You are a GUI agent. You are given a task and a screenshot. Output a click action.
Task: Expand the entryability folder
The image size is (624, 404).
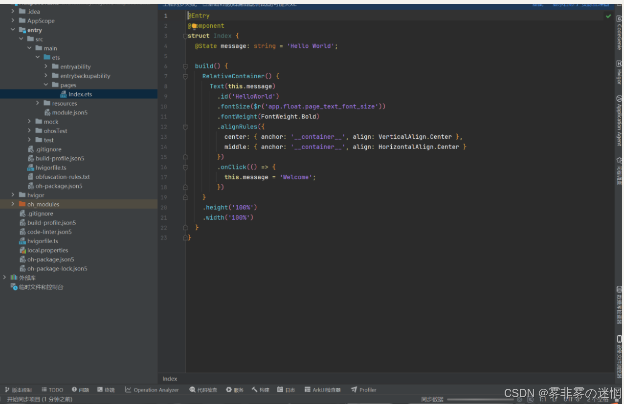tap(46, 66)
